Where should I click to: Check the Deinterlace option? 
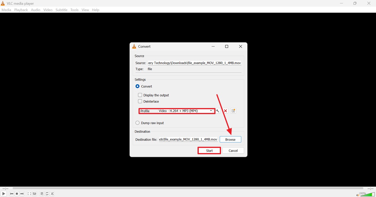(140, 101)
